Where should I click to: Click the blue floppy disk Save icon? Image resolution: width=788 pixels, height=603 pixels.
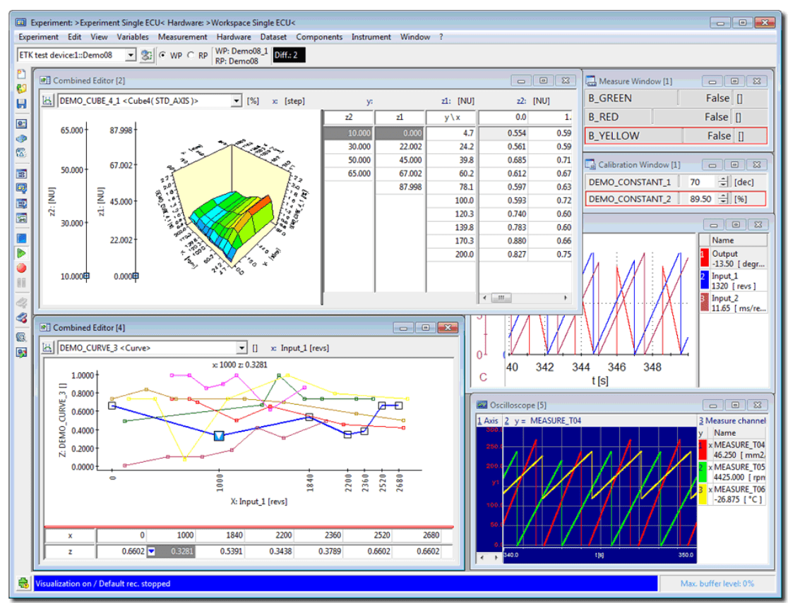[x=21, y=104]
